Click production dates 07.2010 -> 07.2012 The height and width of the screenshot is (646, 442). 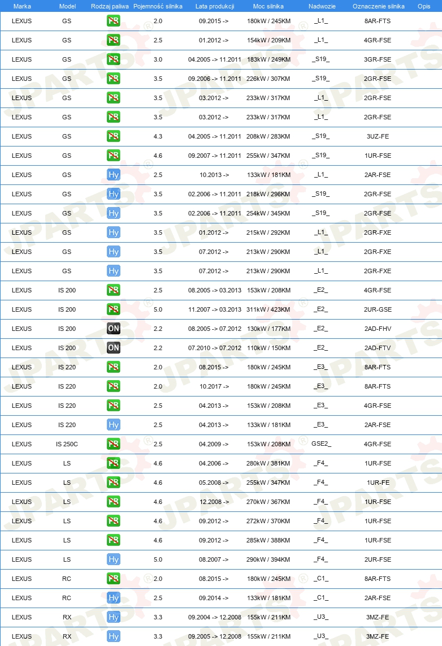[215, 348]
